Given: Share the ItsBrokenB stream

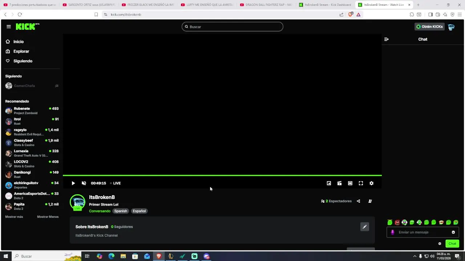Looking at the screenshot, I should 359,201.
